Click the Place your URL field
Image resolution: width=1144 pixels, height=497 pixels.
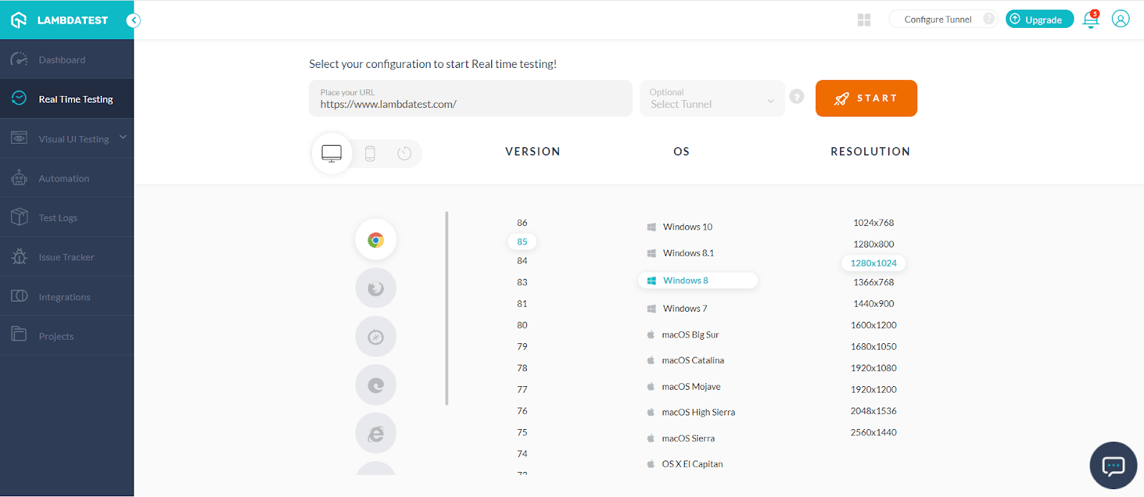click(x=470, y=99)
